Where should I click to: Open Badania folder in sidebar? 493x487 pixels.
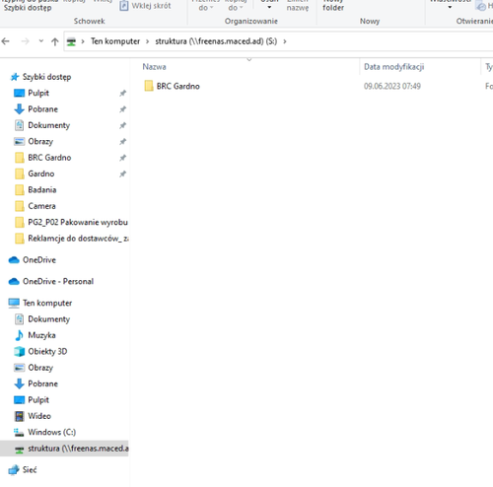tap(42, 189)
